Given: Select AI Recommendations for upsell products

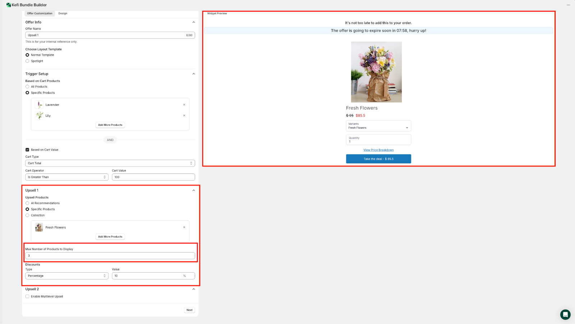Looking at the screenshot, I should [27, 203].
